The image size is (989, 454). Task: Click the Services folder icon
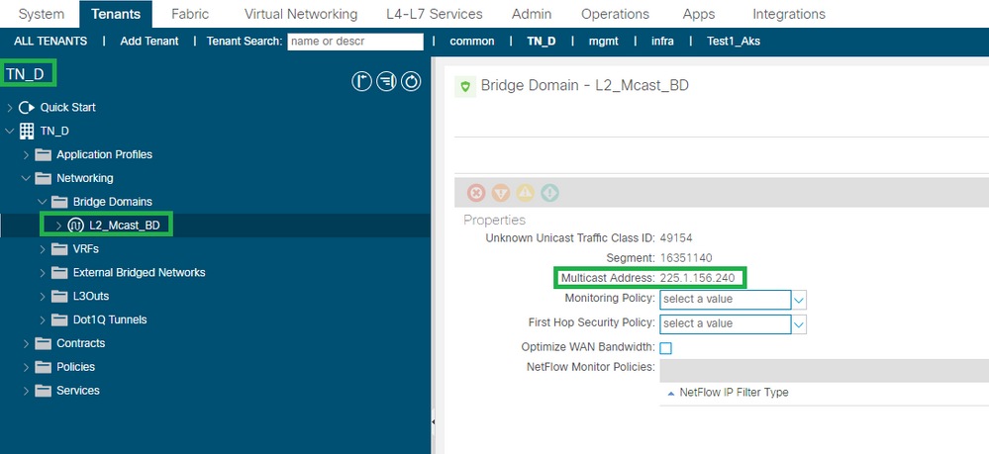tap(44, 391)
